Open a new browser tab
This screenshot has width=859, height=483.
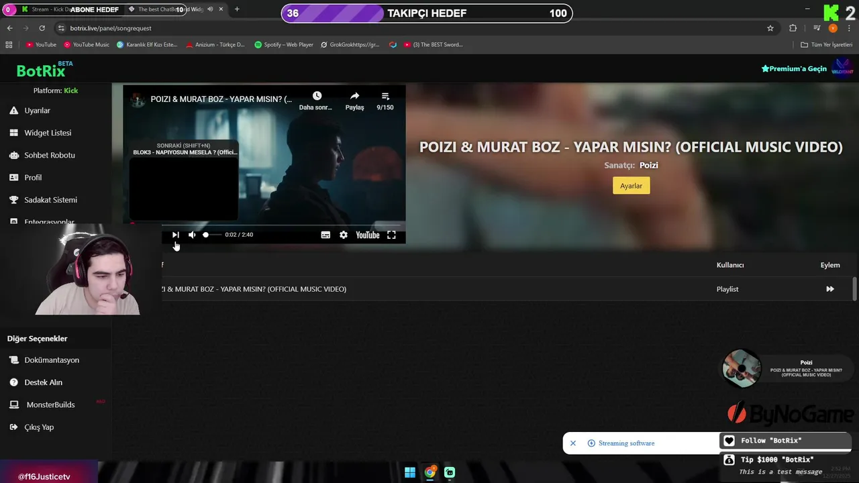coord(237,9)
